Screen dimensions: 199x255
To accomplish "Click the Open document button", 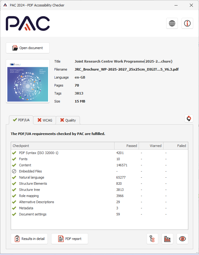I will (x=28, y=48).
